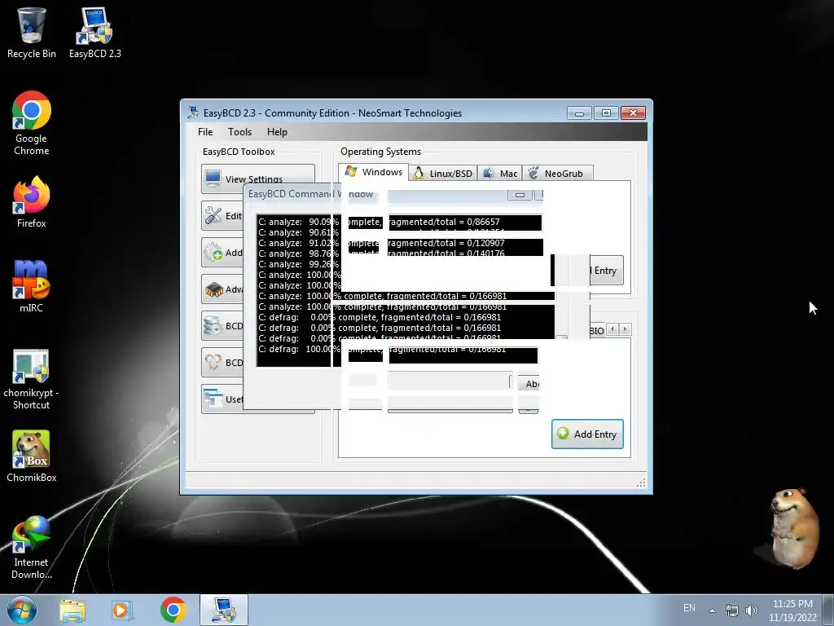Click the right tab-scroll arrow beside BIO
Viewport: 834px width, 626px height.
(625, 329)
